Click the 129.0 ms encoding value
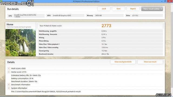173x97 pixels. [105, 47]
